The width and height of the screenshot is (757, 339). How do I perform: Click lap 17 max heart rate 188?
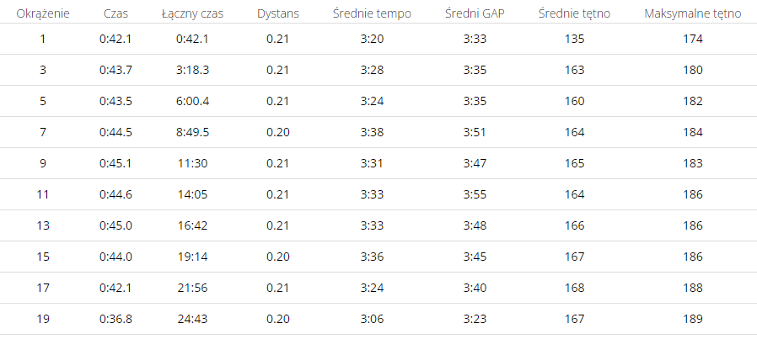692,288
